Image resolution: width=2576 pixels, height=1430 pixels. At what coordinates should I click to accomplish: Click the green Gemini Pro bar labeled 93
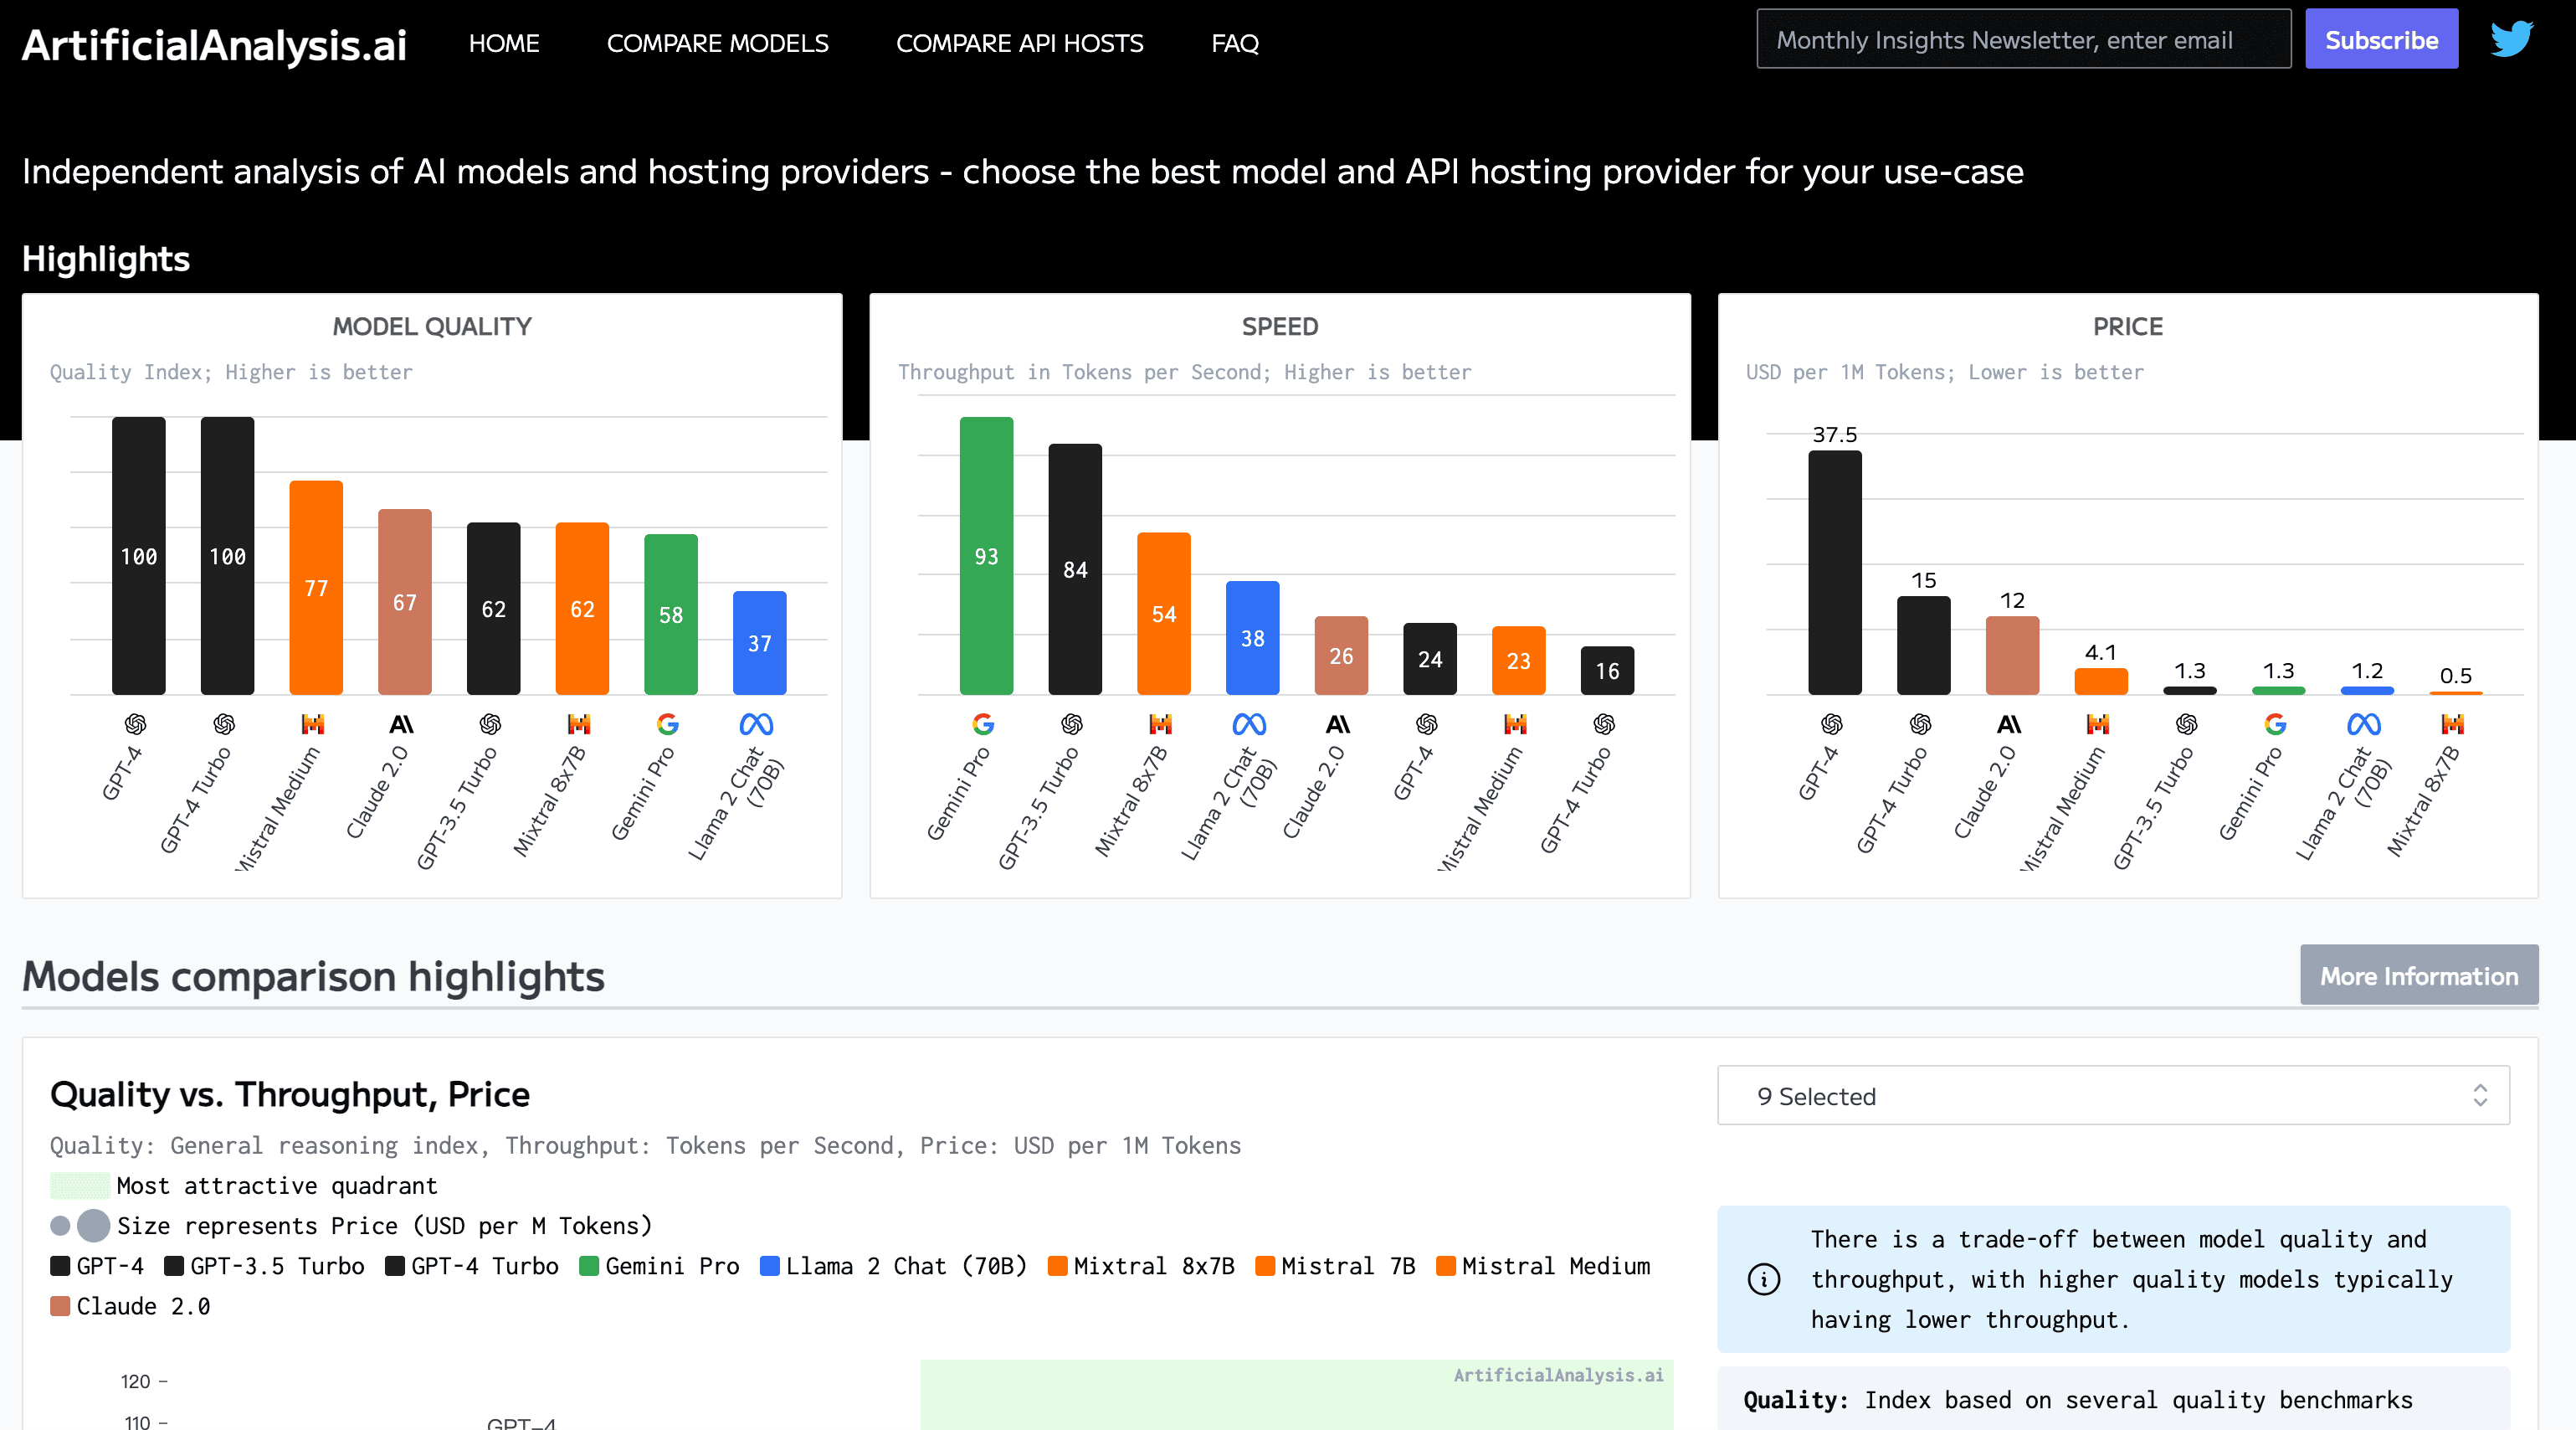986,555
